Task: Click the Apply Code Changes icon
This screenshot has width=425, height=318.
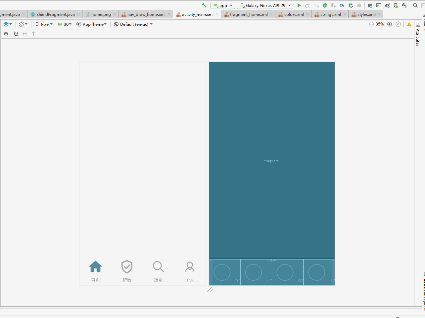Action: [316, 5]
